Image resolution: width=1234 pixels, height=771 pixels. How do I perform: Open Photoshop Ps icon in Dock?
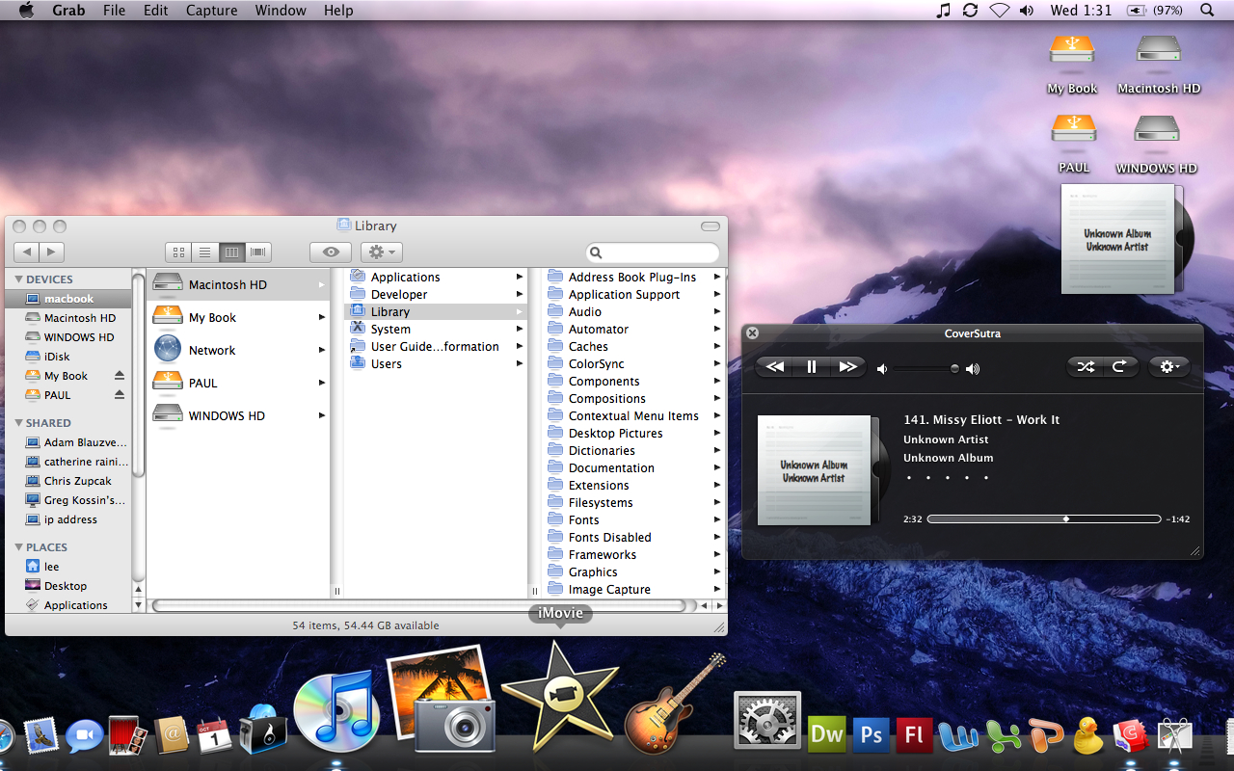(x=872, y=734)
